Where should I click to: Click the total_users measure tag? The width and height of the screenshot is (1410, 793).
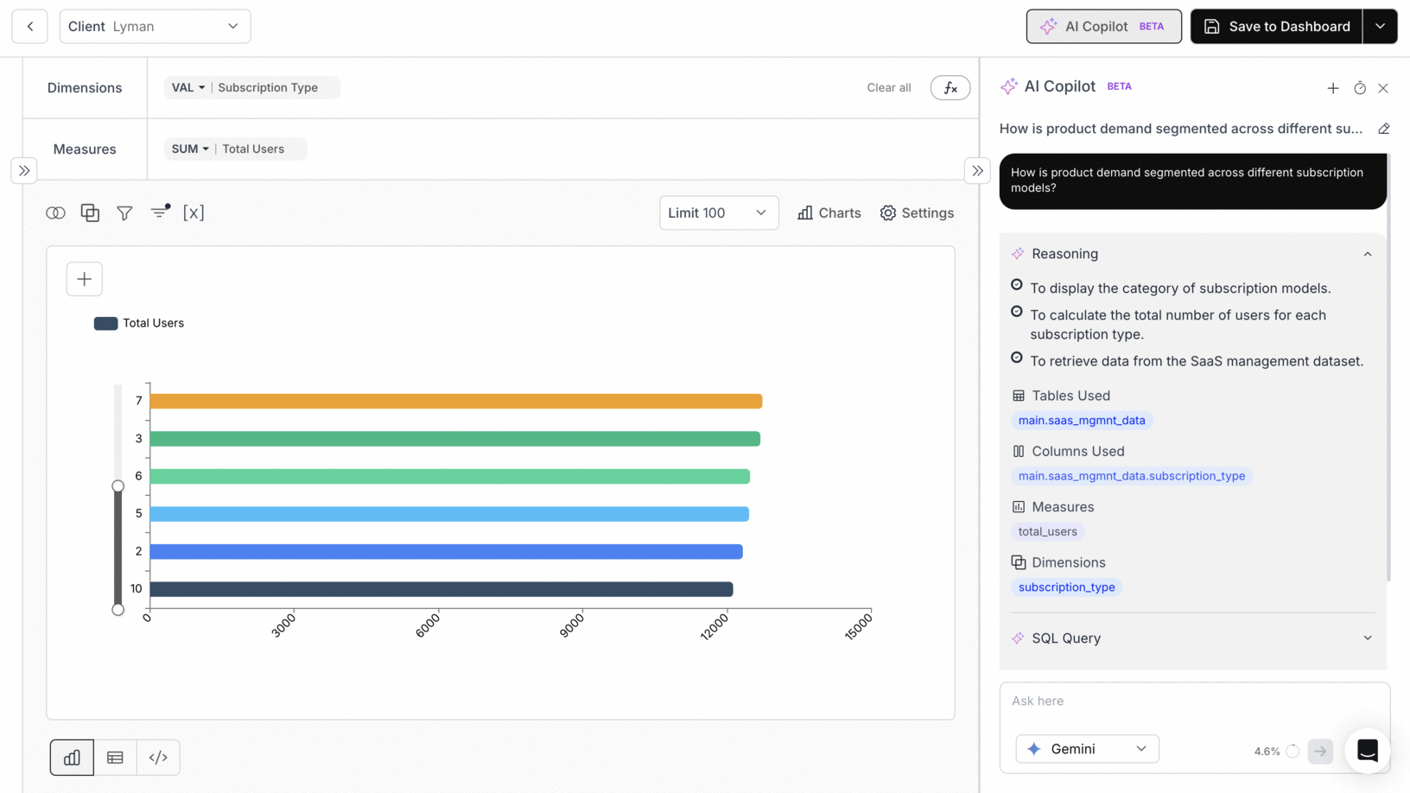tap(1047, 531)
